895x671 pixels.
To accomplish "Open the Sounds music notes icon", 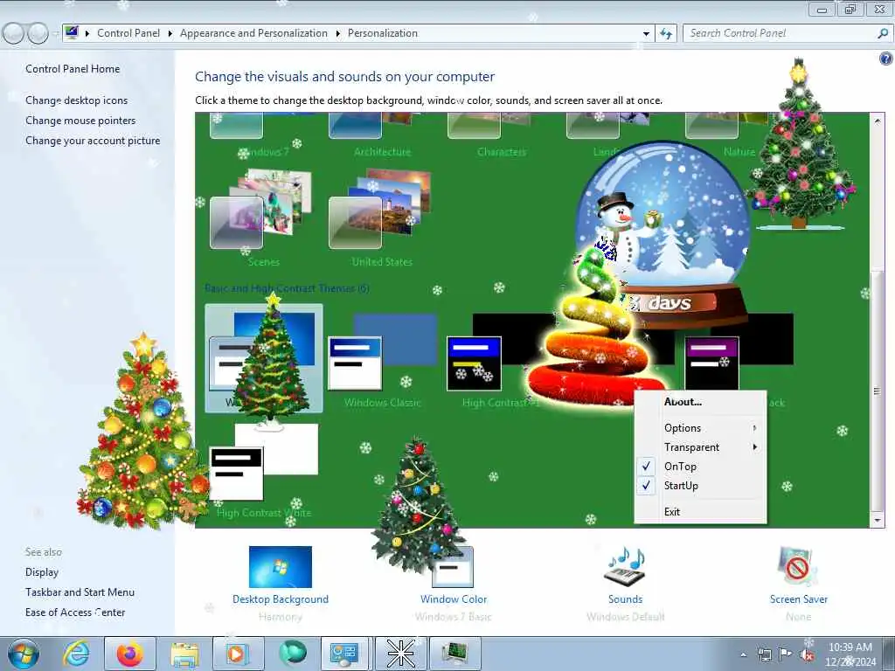I will point(624,566).
